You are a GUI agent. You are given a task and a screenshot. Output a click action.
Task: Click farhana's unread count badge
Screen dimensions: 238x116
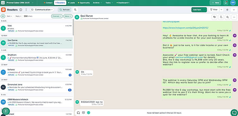tap(70, 75)
